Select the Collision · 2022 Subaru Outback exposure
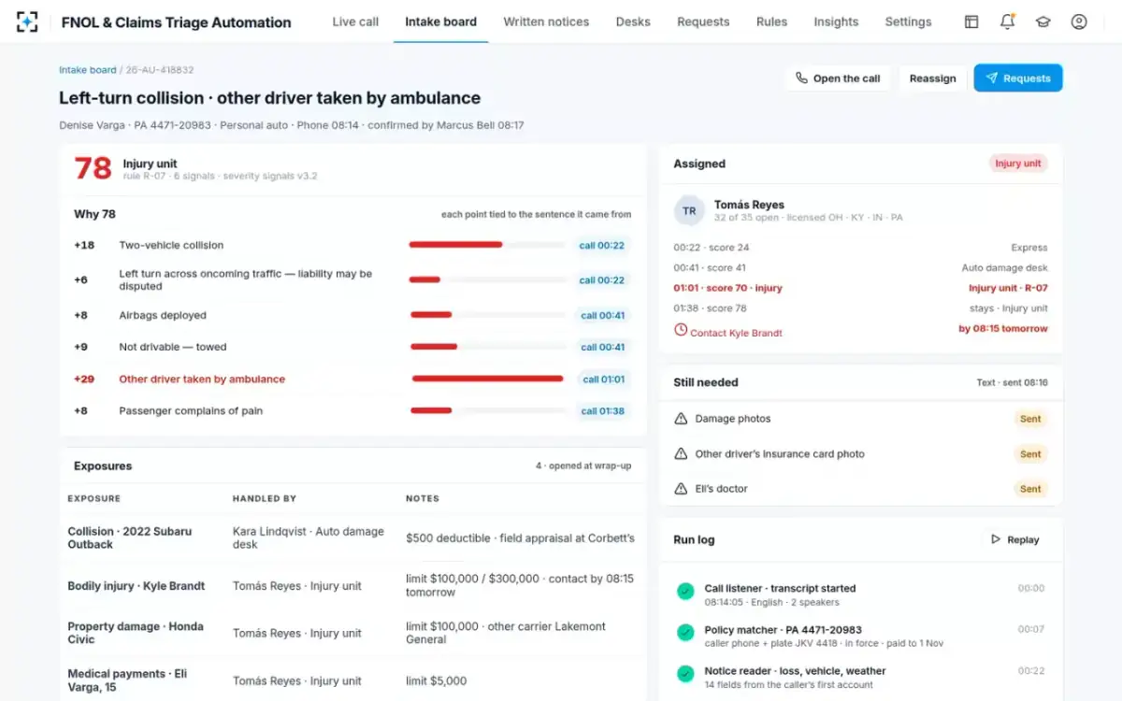The height and width of the screenshot is (701, 1122). (130, 537)
